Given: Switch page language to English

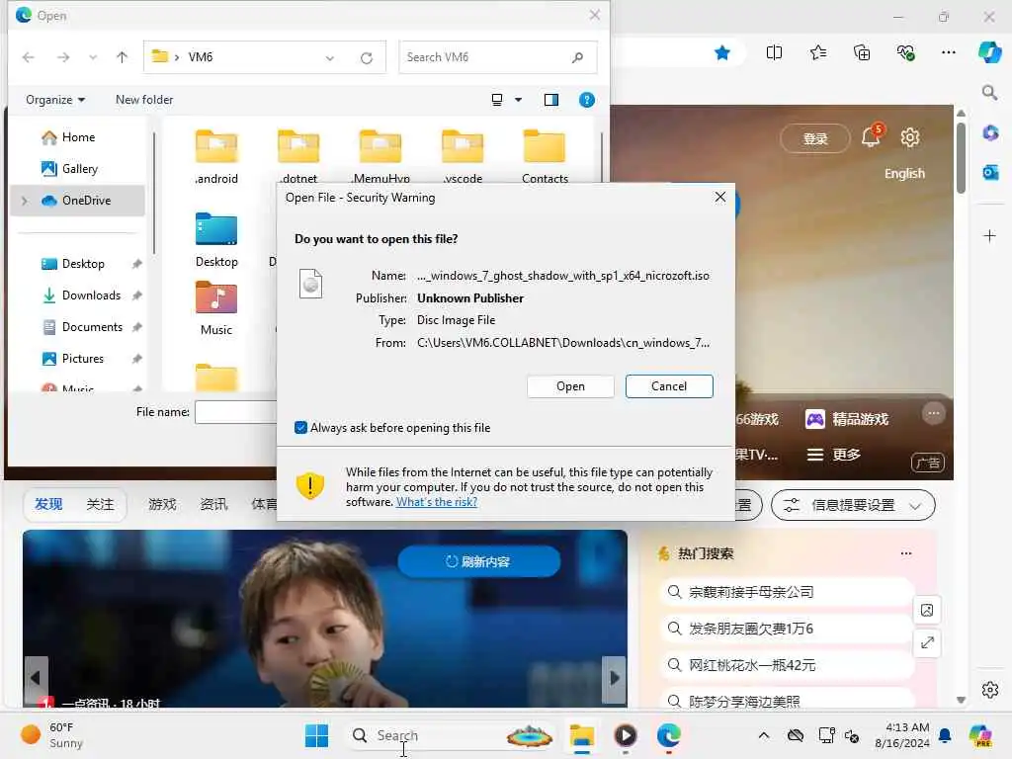Looking at the screenshot, I should pyautogui.click(x=904, y=174).
